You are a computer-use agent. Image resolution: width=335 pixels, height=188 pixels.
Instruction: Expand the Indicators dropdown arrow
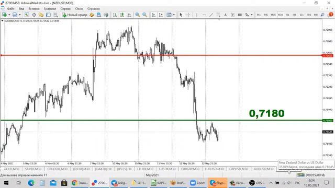click(x=174, y=15)
